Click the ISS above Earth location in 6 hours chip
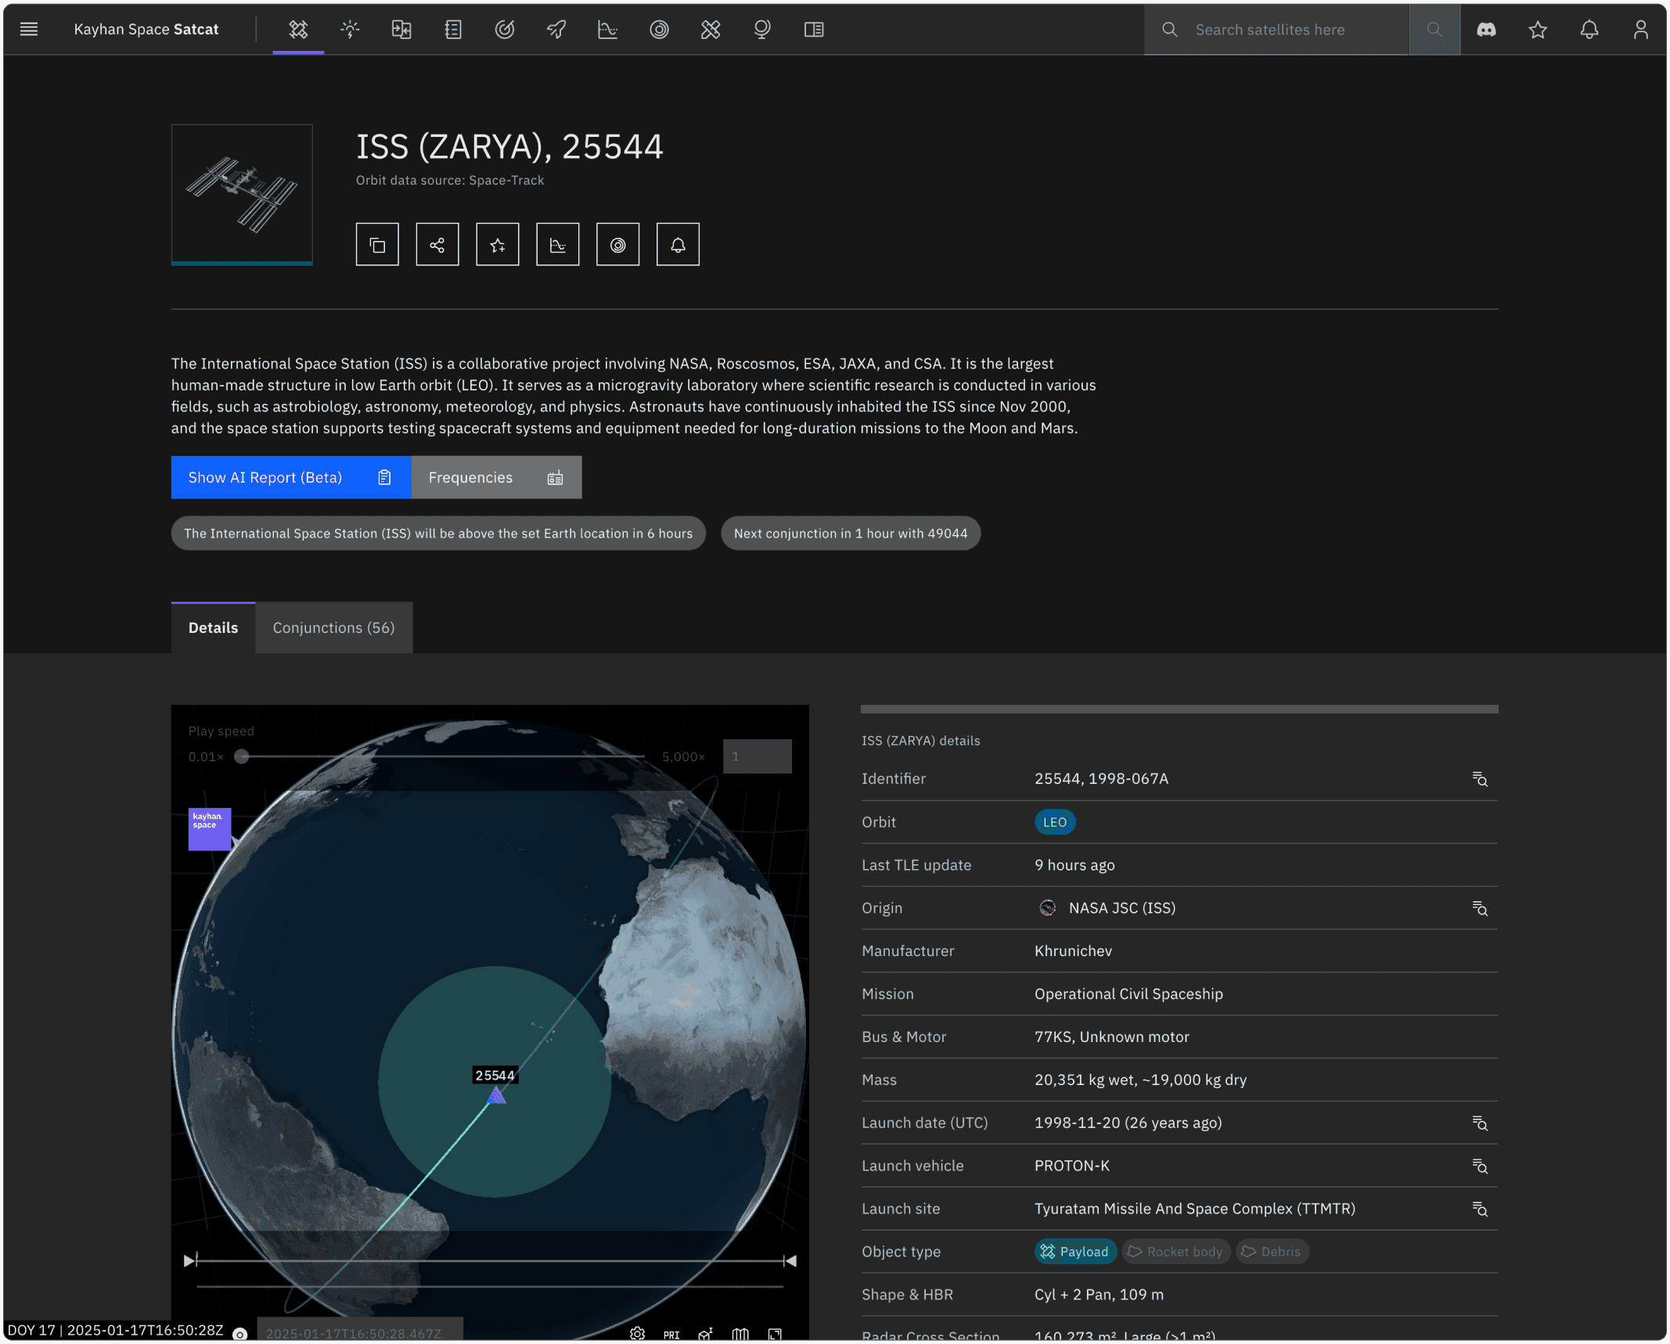 (438, 534)
